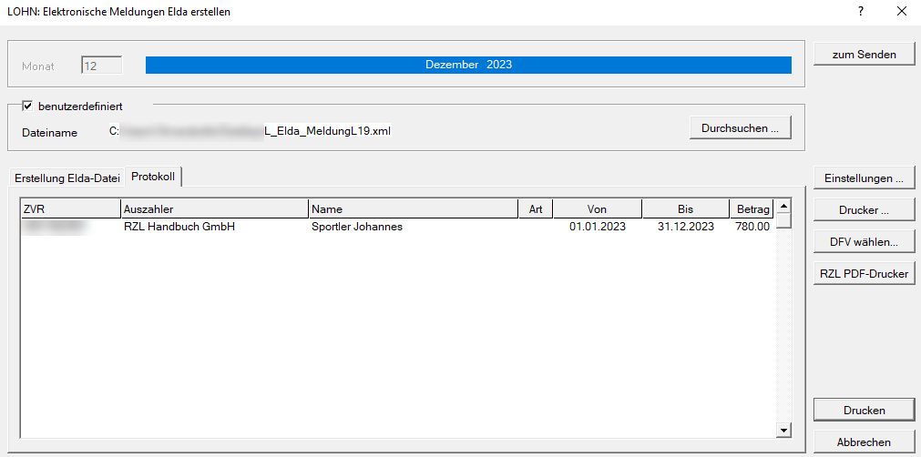Click the Dezember 2023 progress bar
The image size is (921, 457).
click(x=468, y=65)
